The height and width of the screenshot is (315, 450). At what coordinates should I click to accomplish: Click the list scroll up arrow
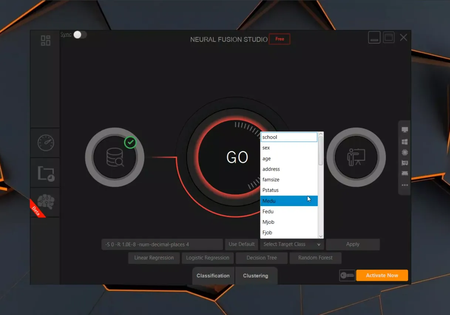tap(321, 134)
